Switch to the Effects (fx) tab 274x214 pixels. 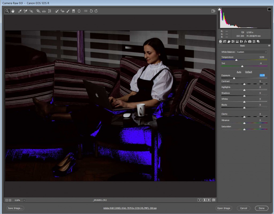point(245,41)
